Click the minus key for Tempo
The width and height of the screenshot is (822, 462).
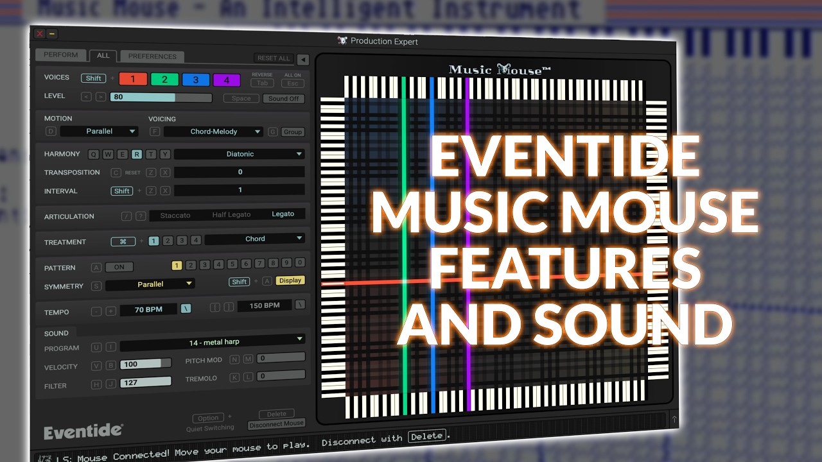96,311
